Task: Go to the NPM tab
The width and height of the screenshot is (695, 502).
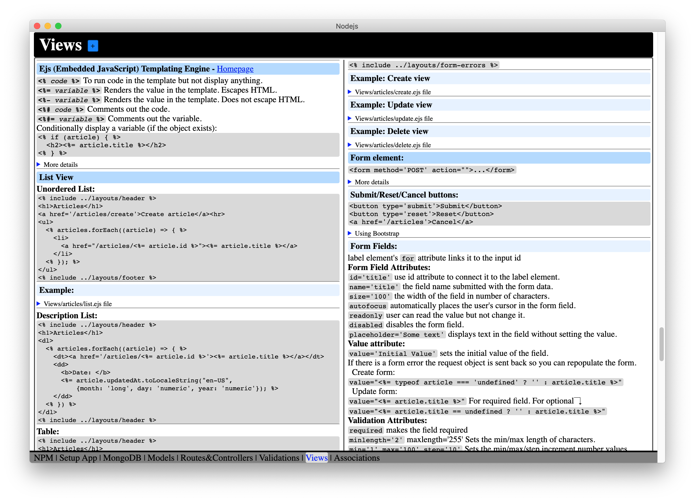Action: click(43, 458)
